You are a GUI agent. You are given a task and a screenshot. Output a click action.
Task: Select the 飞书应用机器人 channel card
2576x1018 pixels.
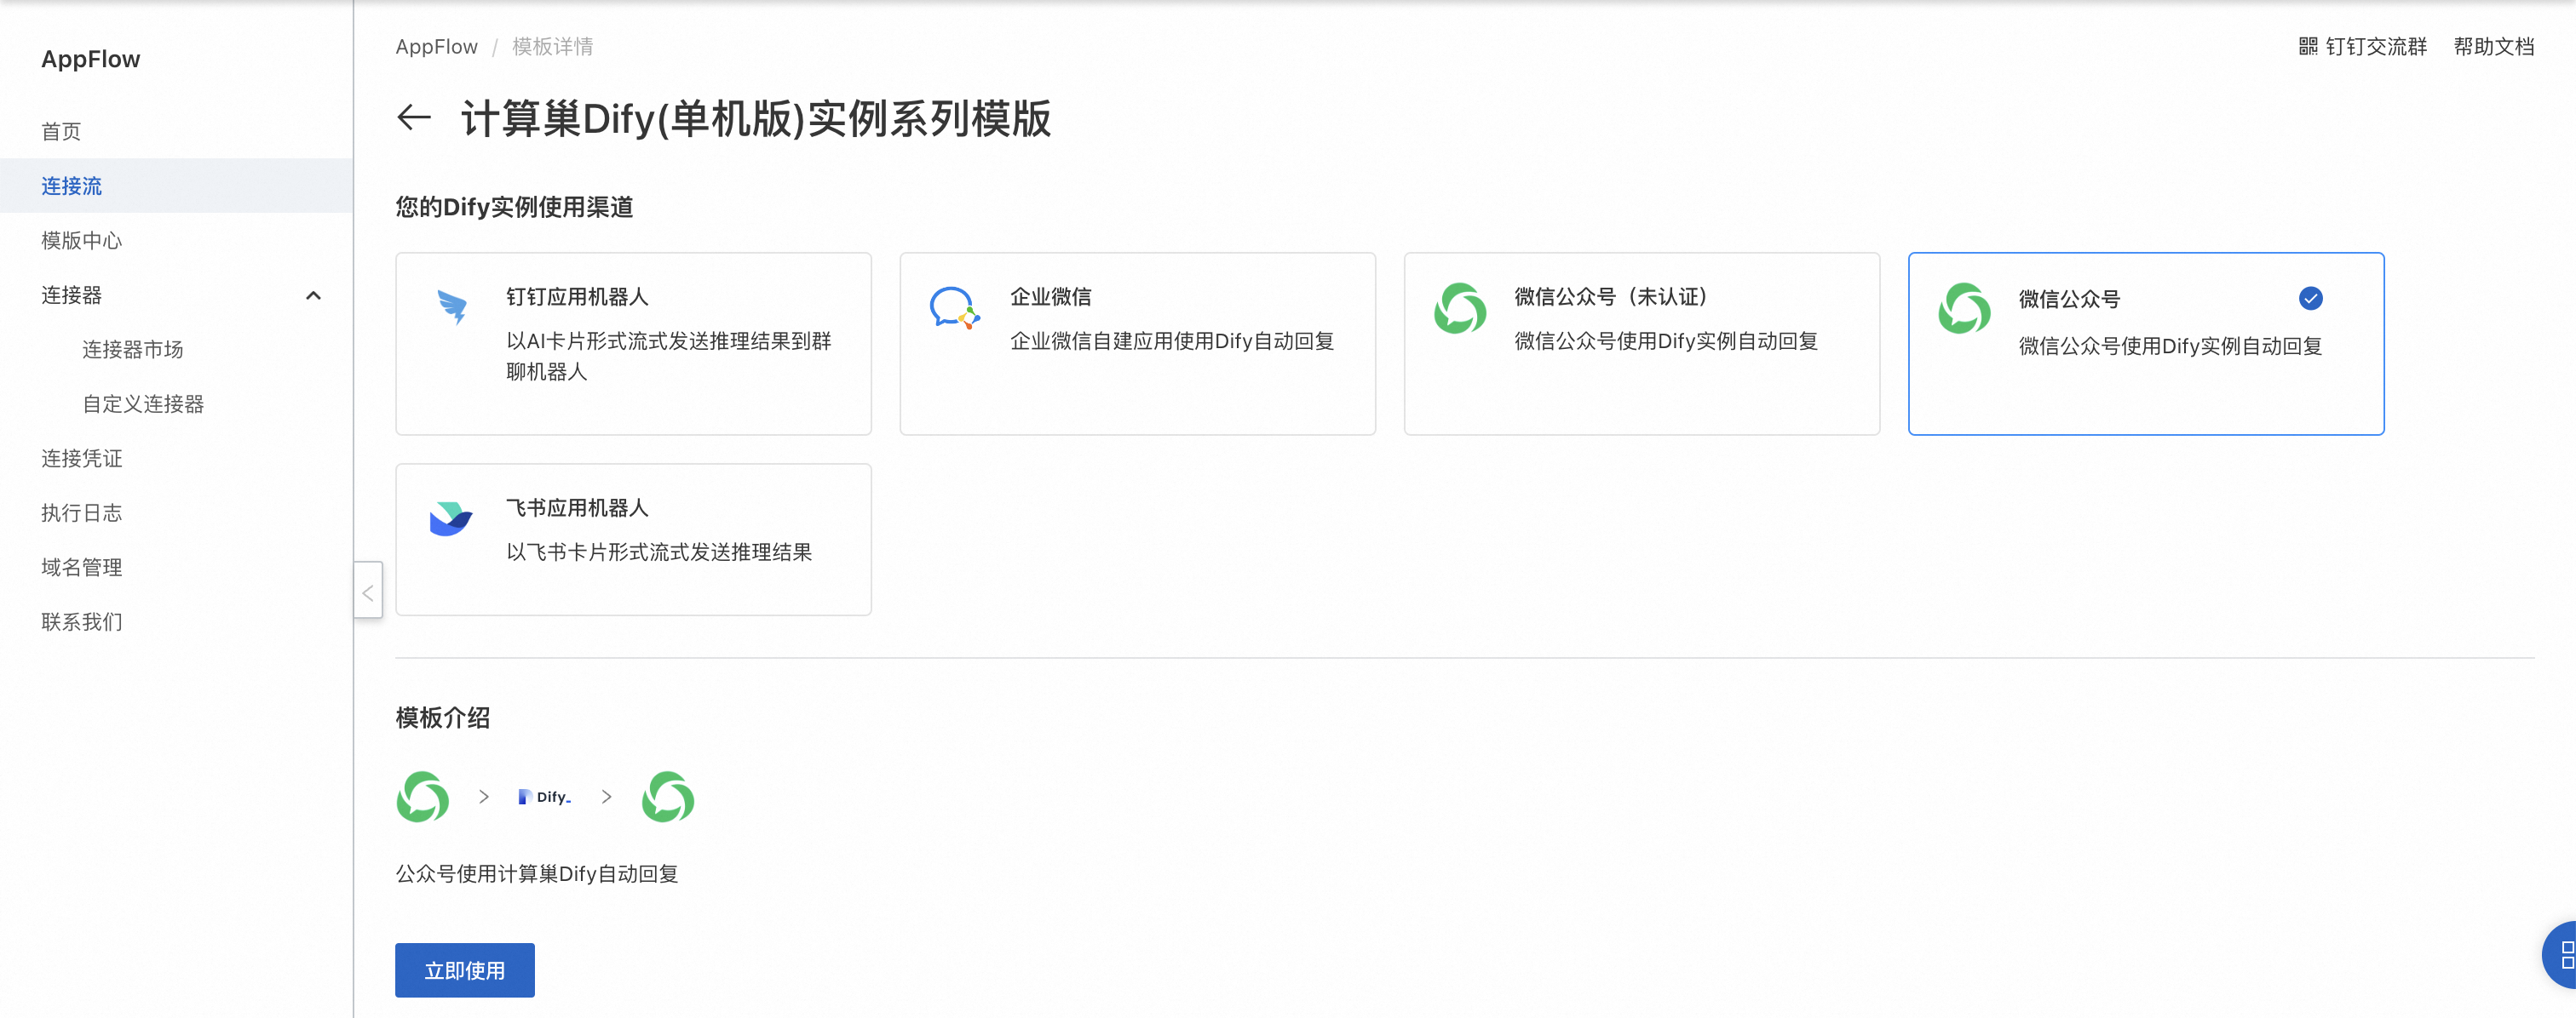pos(633,540)
